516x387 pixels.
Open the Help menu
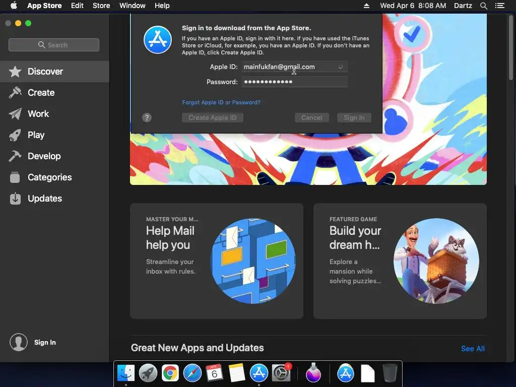(162, 6)
